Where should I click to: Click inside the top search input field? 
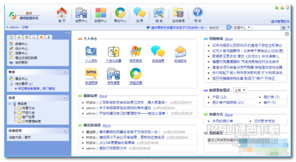[266, 27]
